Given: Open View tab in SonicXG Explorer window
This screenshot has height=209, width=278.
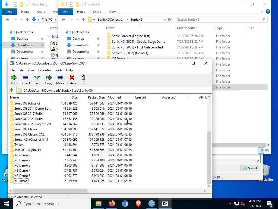Looking at the screenshot, I should click(112, 12).
